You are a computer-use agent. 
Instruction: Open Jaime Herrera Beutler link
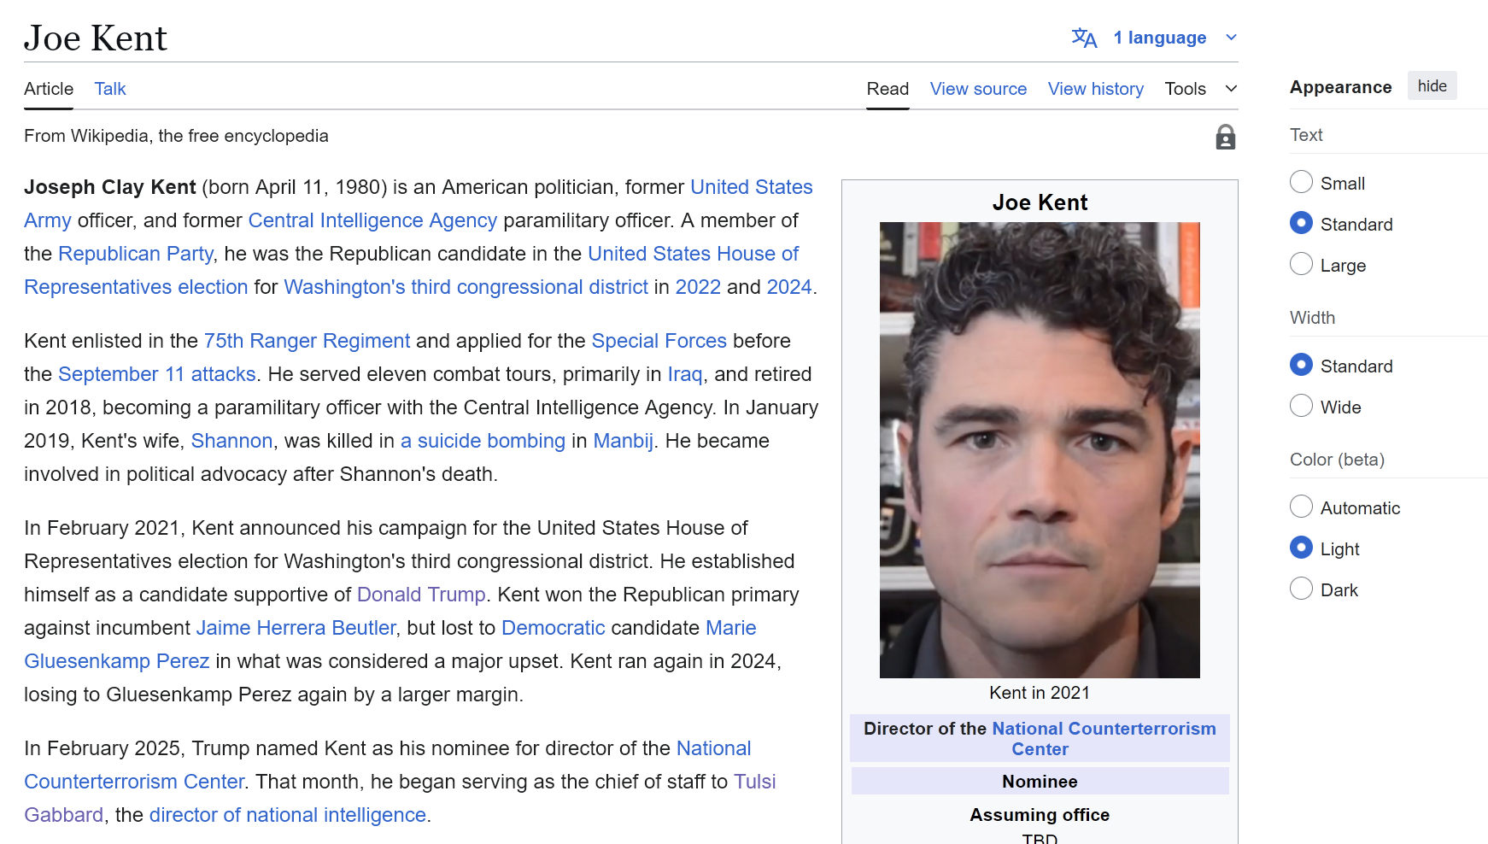(x=296, y=628)
